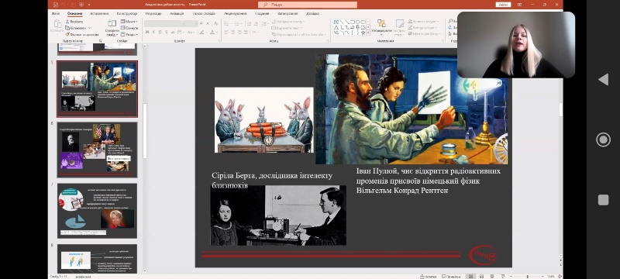This screenshot has width=620, height=279.
Task: Select the triangle shape in the shapes gallery
Action: pos(336,27)
